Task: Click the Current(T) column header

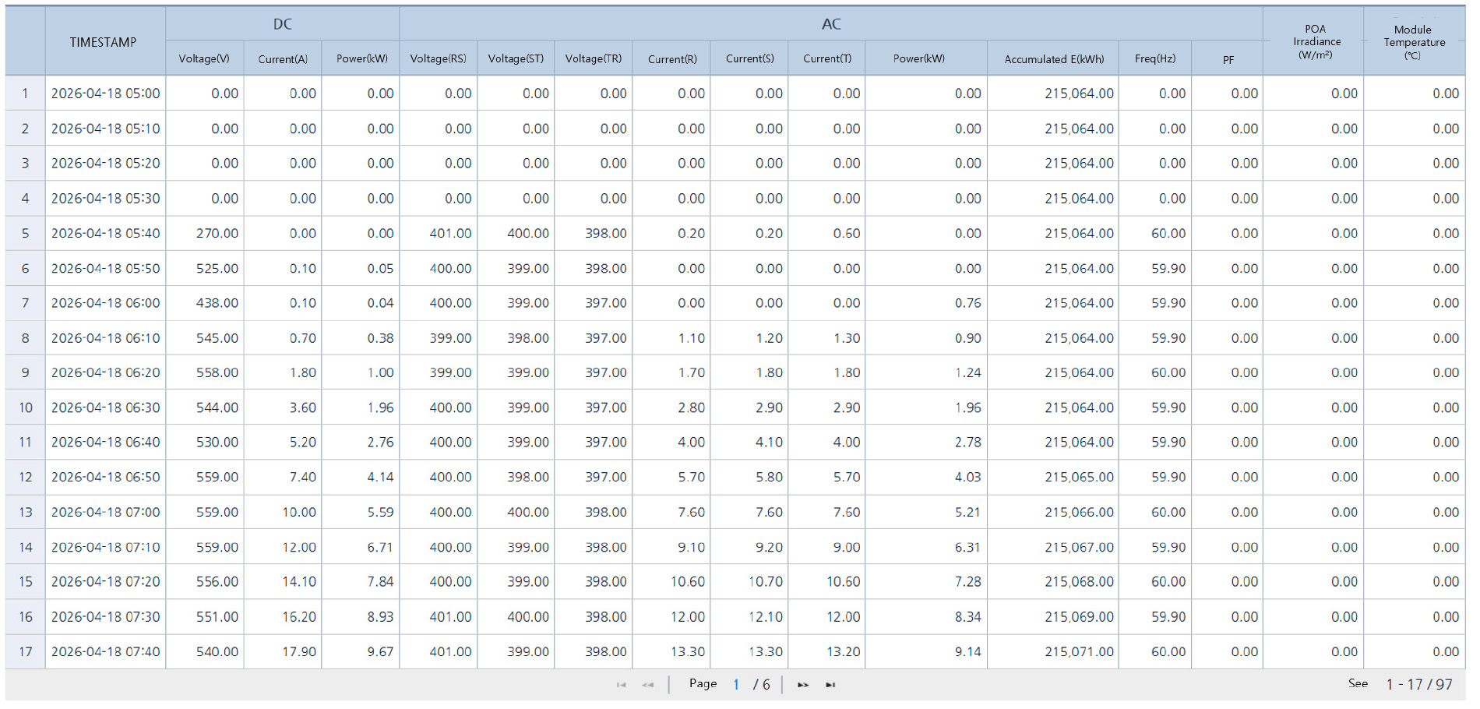Action: (826, 58)
